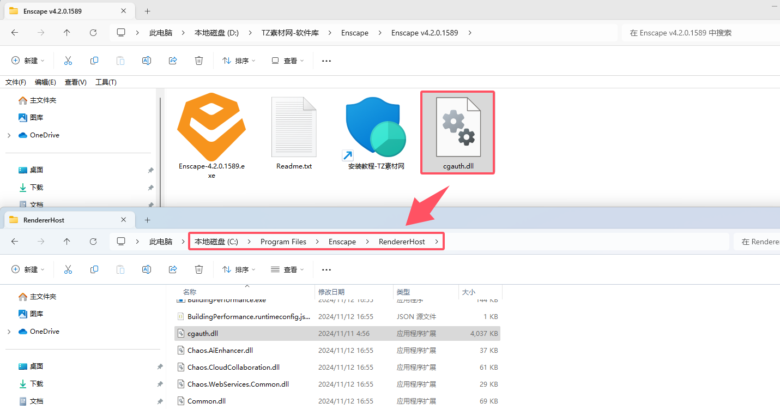Expand the OneDrive tree node in top sidebar
780x409 pixels.
pyautogui.click(x=9, y=135)
